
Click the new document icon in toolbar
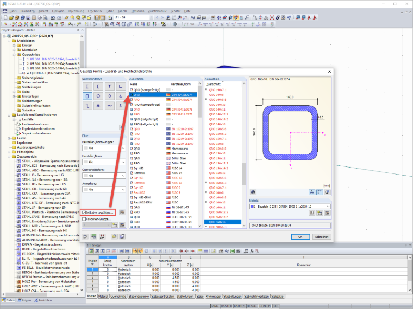click(5, 17)
